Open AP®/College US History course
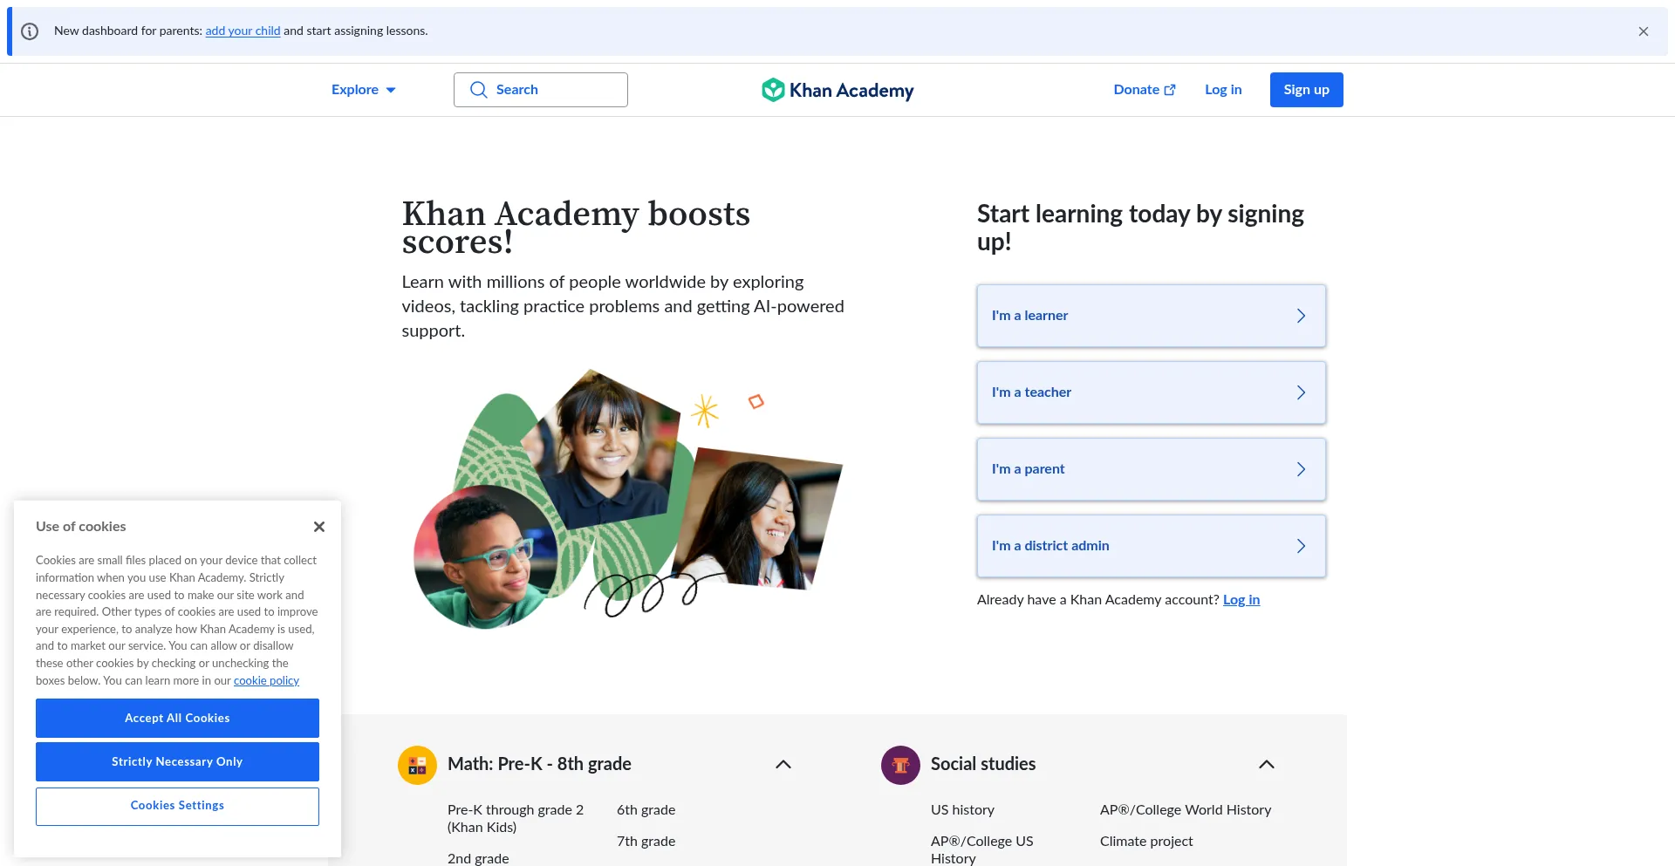 pos(982,849)
